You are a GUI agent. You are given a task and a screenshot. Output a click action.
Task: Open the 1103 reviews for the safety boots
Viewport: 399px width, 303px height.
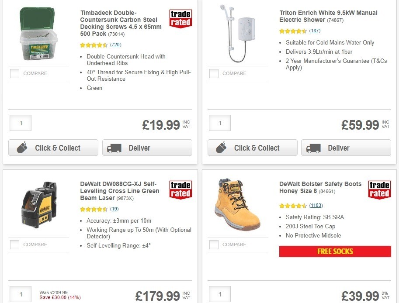point(316,205)
